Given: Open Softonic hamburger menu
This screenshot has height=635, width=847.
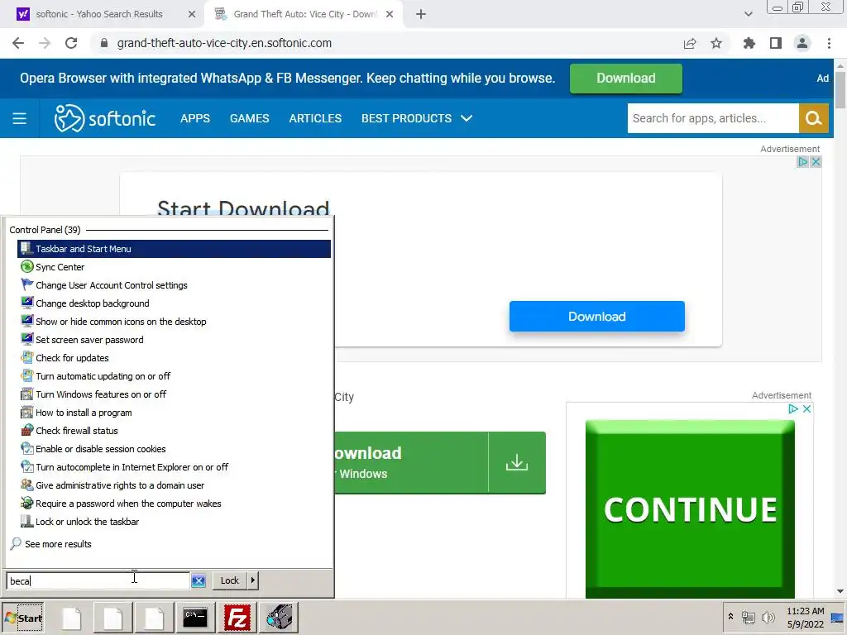Looking at the screenshot, I should 20,118.
